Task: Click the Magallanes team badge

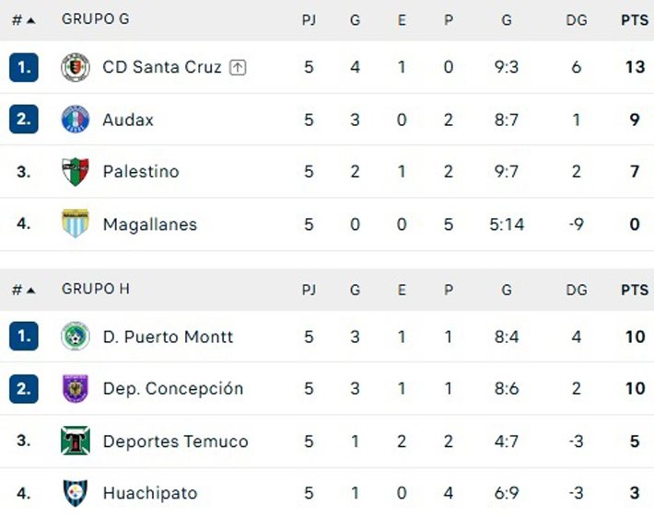Action: coord(76,224)
